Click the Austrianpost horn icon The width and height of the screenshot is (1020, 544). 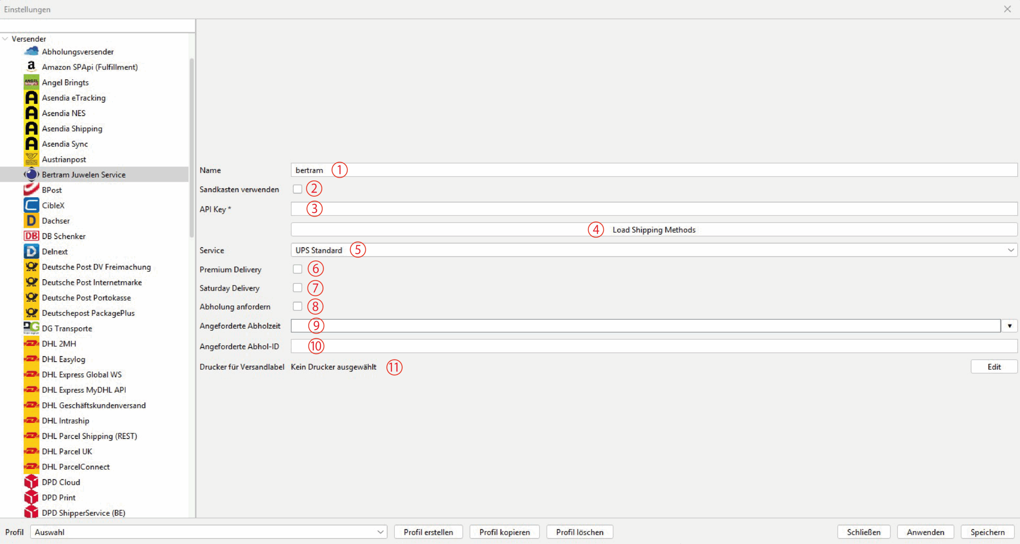31,159
